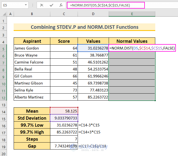Image resolution: width=178 pixels, height=156 pixels.
Task: Click the Mean value cell 58.125
Action: (64, 111)
